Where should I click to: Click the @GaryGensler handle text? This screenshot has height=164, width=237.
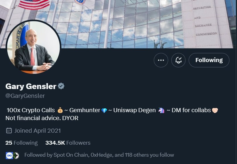tap(25, 96)
